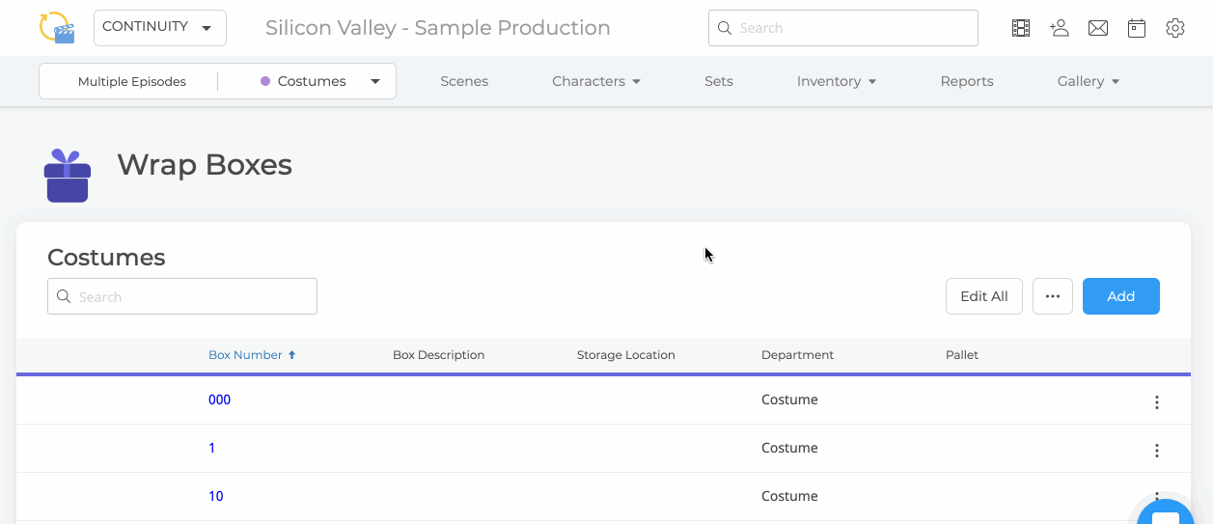The image size is (1213, 524).
Task: Open the mail envelope icon
Action: pos(1098,28)
